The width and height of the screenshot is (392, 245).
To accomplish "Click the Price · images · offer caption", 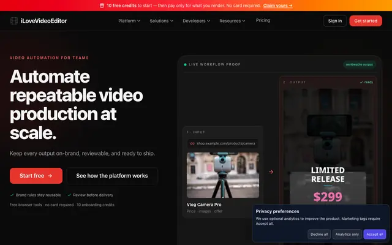I will tap(205, 211).
